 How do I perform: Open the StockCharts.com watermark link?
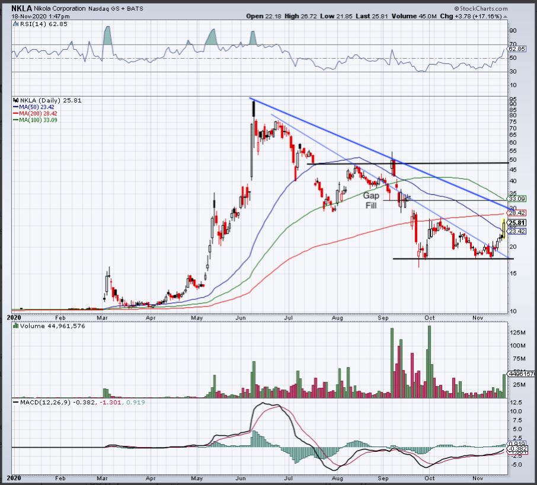pyautogui.click(x=481, y=8)
